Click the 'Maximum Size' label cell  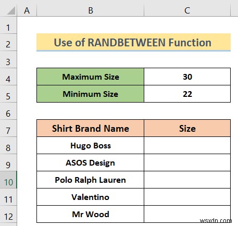pos(90,77)
